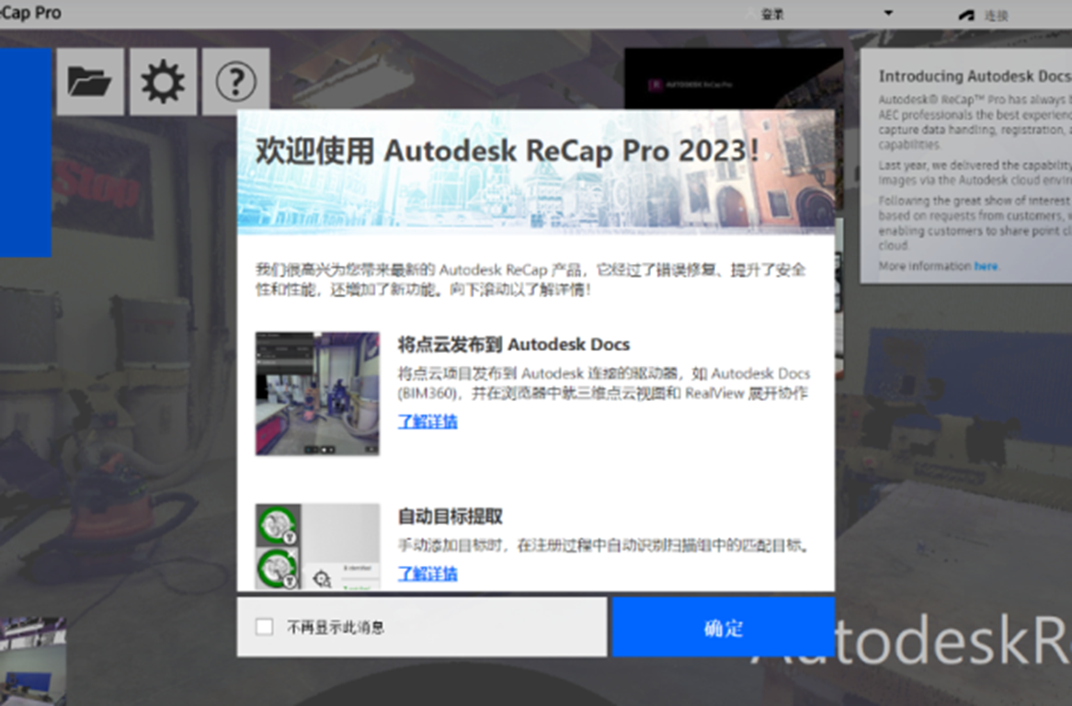Click the 自动目标提取 heading

[450, 517]
